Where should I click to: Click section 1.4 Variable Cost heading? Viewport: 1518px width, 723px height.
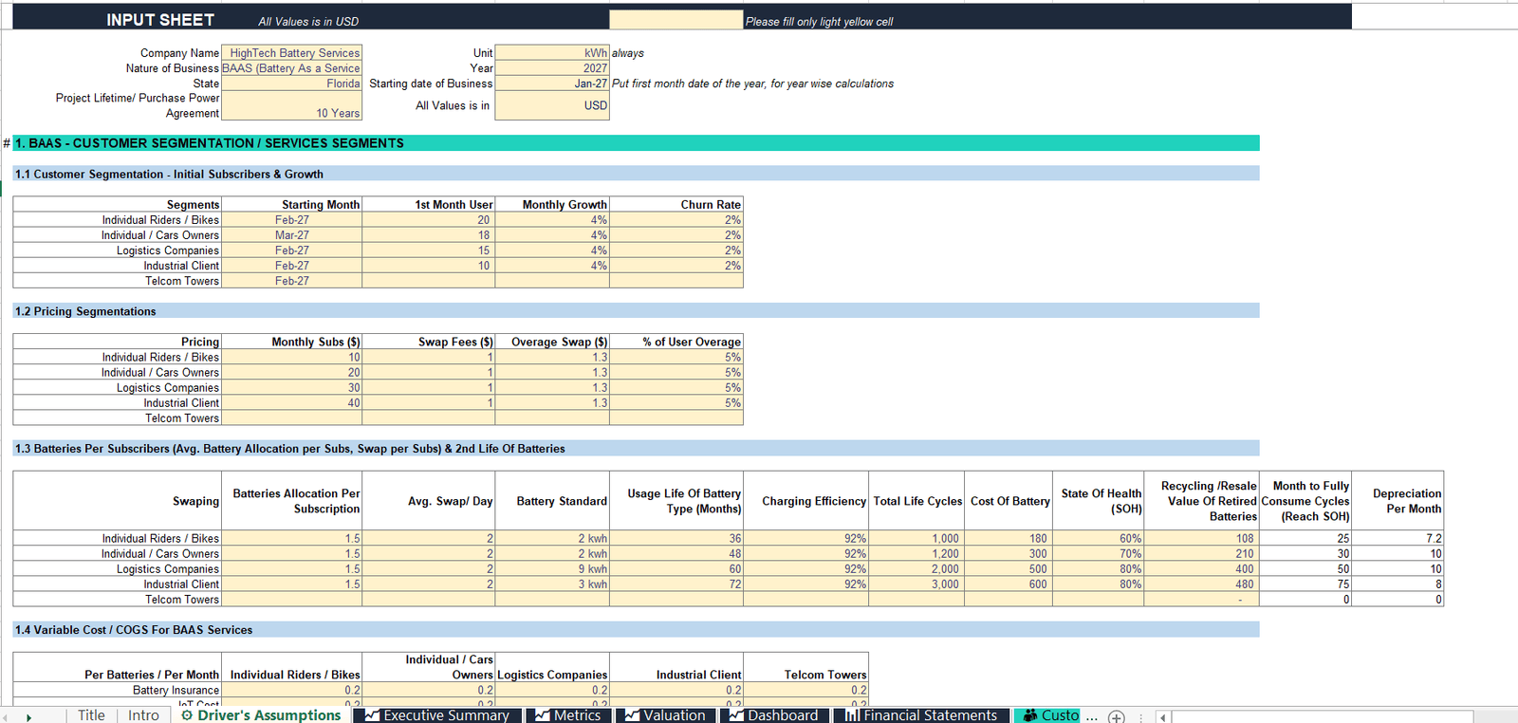[637, 630]
